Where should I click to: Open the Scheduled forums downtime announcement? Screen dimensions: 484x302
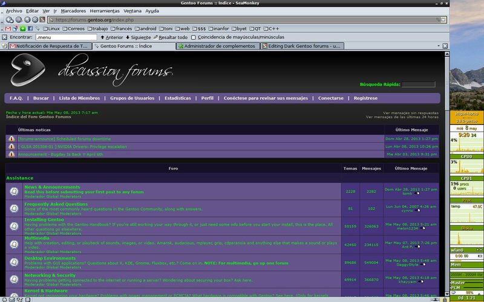pyautogui.click(x=65, y=139)
